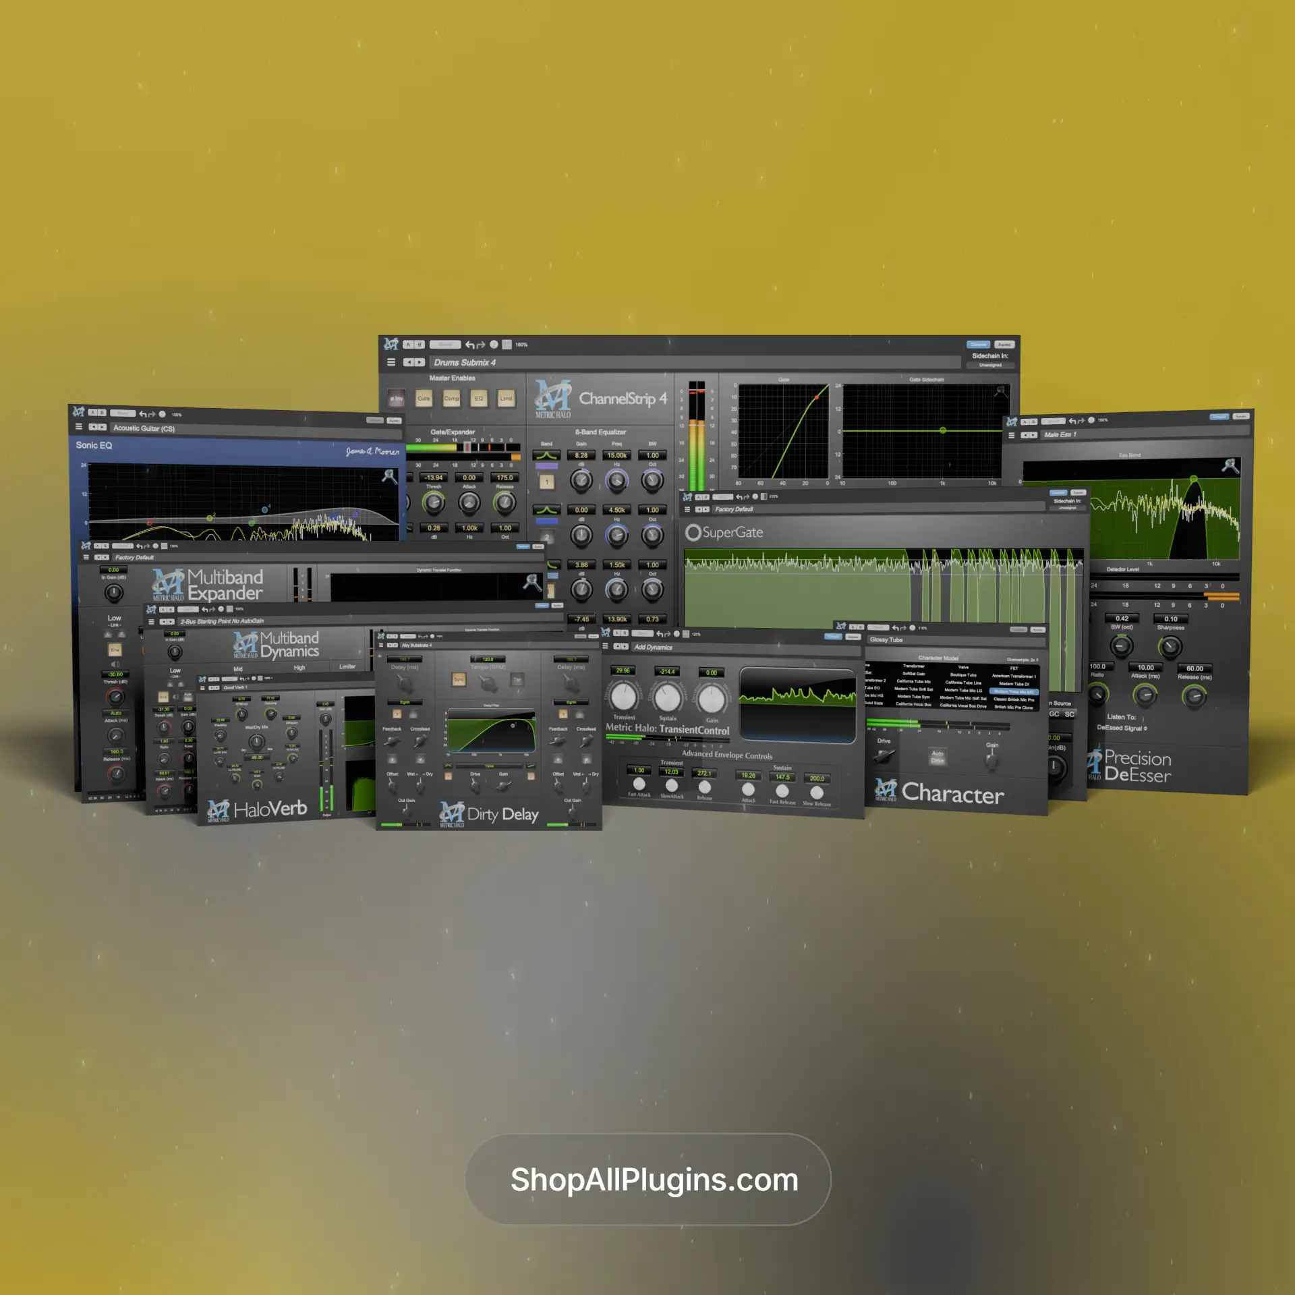Open the ChannelStrip hamburger preset menu

(391, 362)
